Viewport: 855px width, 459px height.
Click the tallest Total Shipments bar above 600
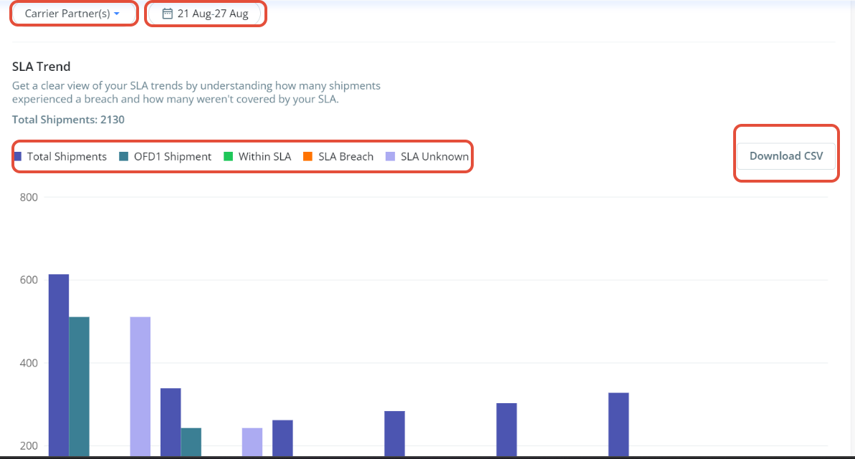point(59,365)
